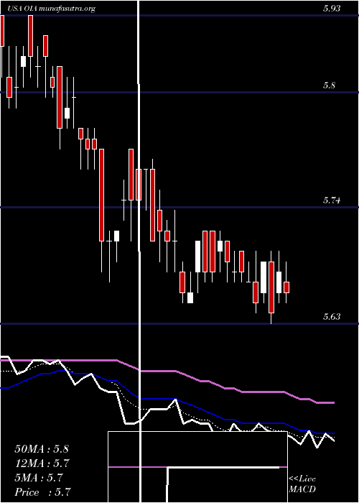Select the 5.8 price level label
359x503 pixels.
coord(329,86)
